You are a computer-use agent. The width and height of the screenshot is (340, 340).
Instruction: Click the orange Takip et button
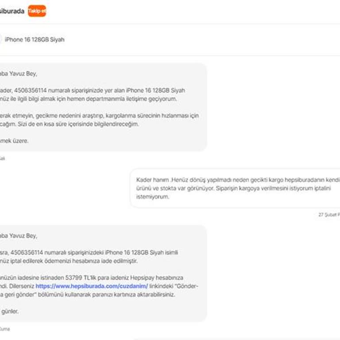pos(37,11)
